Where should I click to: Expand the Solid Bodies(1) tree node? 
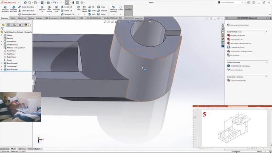[x=2, y=45]
